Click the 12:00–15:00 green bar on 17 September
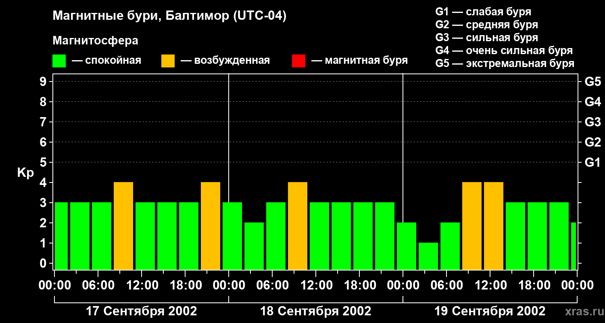 pyautogui.click(x=145, y=236)
